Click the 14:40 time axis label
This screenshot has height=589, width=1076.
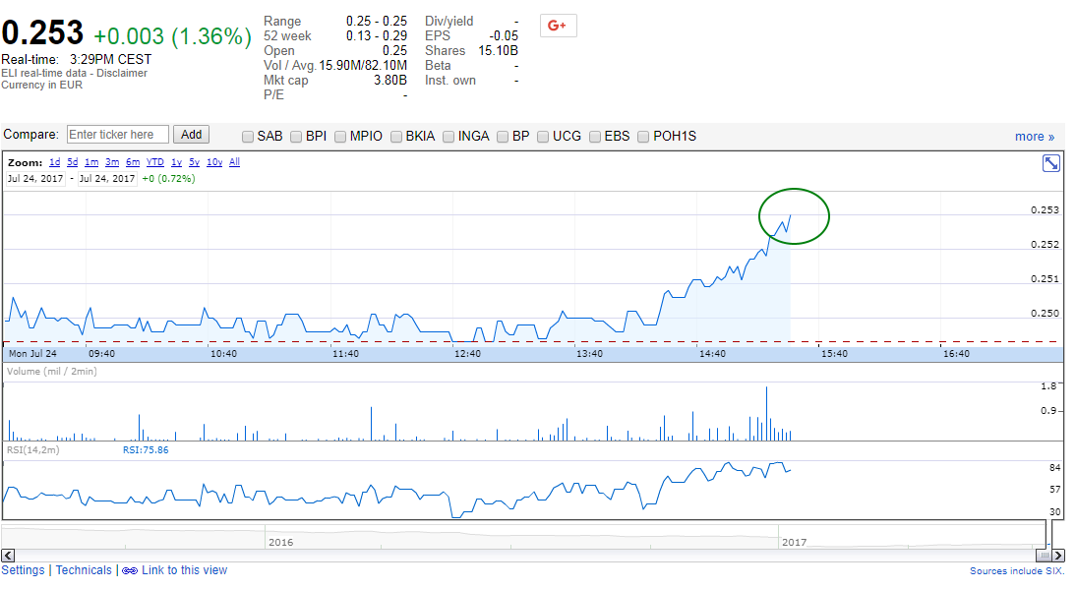point(712,354)
